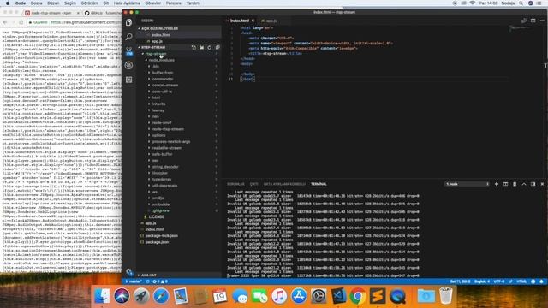The image size is (548, 308).
Task: Open the Dosya menu in the menu bar
Action: pos(36,3)
